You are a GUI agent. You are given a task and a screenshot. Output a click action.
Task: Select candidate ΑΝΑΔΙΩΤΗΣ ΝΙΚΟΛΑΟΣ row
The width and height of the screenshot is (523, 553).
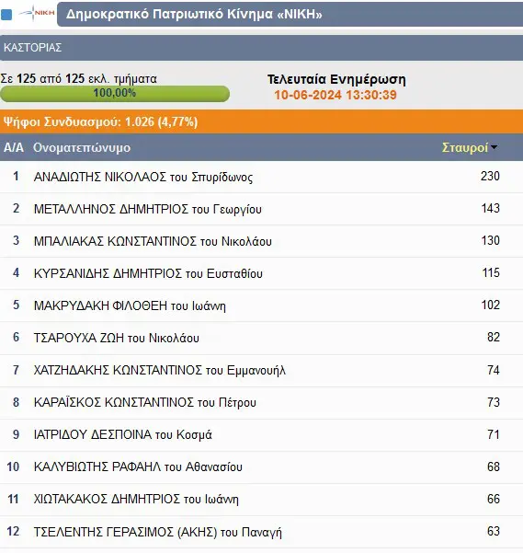[x=261, y=177]
